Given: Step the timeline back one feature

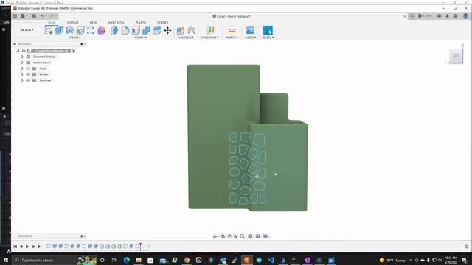Looking at the screenshot, I should coord(21,247).
